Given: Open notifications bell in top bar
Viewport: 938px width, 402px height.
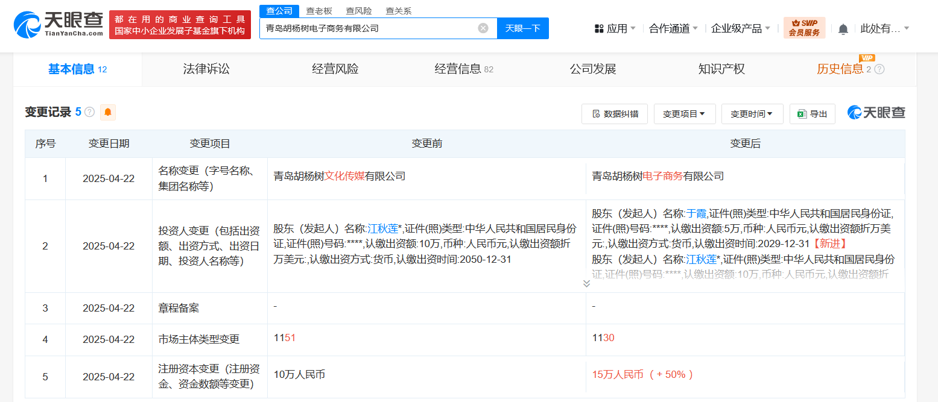Looking at the screenshot, I should pyautogui.click(x=843, y=29).
